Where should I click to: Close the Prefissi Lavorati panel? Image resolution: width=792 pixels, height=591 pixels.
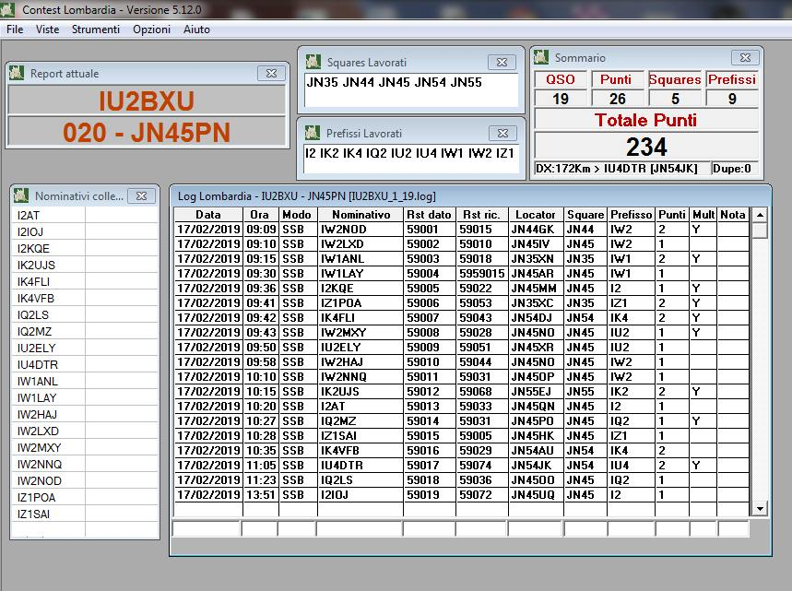click(502, 134)
